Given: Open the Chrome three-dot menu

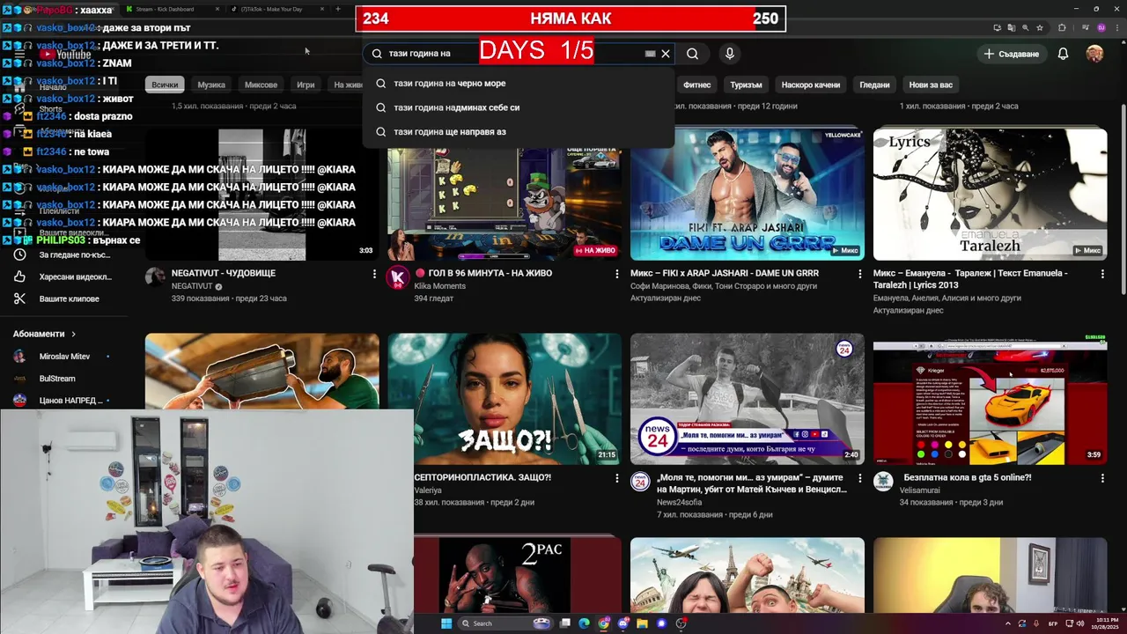Looking at the screenshot, I should 1116,28.
